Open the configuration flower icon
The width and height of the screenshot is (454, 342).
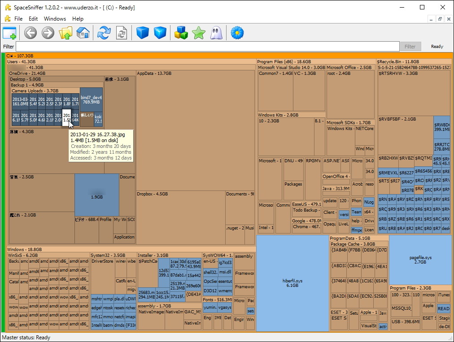[x=236, y=33]
